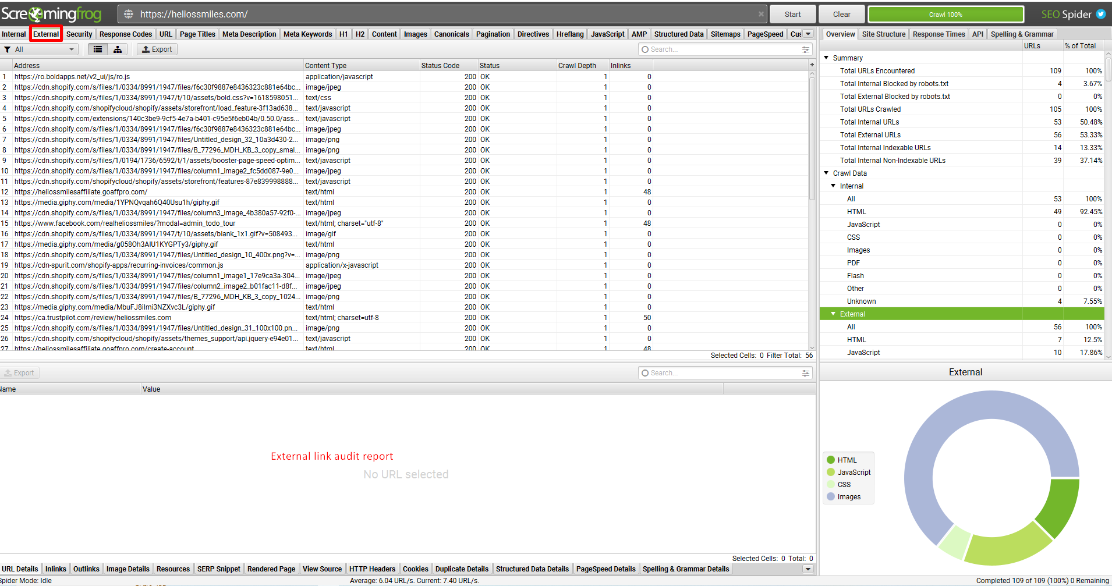
Task: Select the heliossmilesaffiliate.goaffpro.com/ row
Action: [x=404, y=191]
